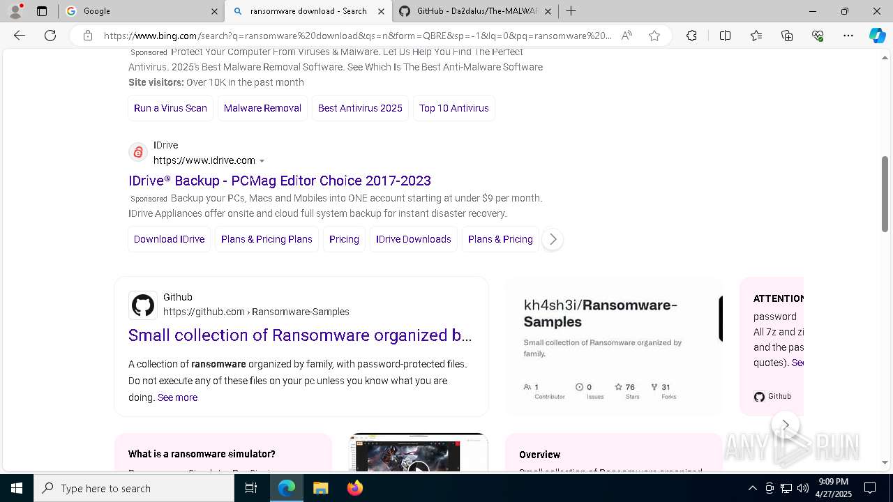Toggle Split screen icon

[725, 36]
